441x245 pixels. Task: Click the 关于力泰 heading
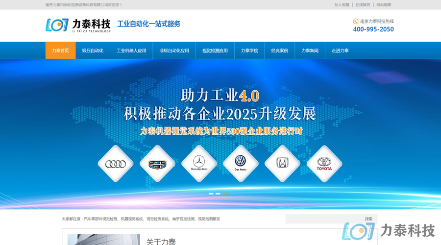(161, 242)
